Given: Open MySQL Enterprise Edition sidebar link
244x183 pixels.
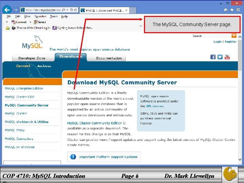Looking at the screenshot, I should [x=24, y=88].
